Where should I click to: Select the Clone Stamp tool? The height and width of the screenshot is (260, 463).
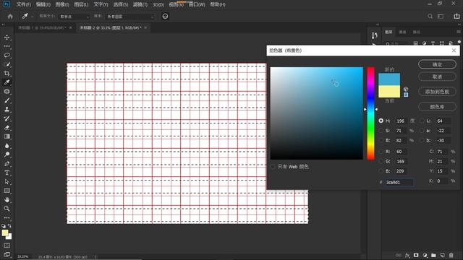pos(7,109)
